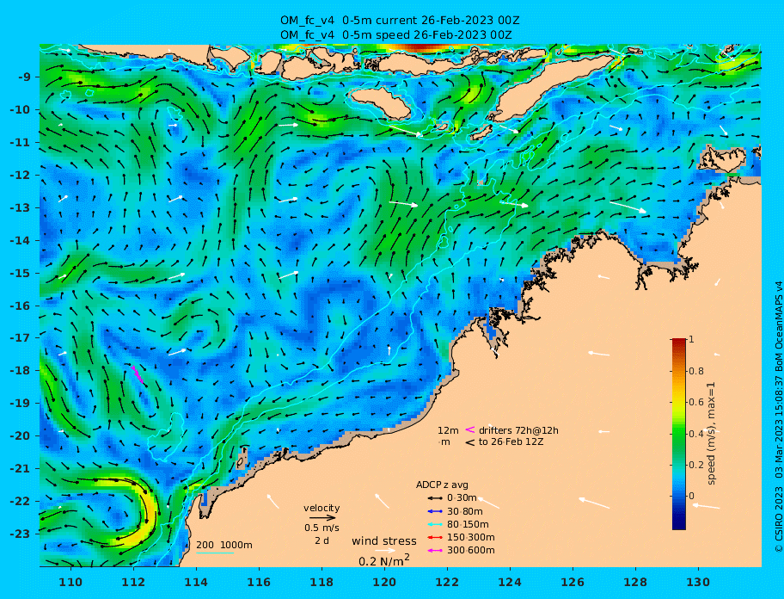This screenshot has width=784, height=599.
Task: Click the latitude axis label '-15'
Action: (20, 273)
